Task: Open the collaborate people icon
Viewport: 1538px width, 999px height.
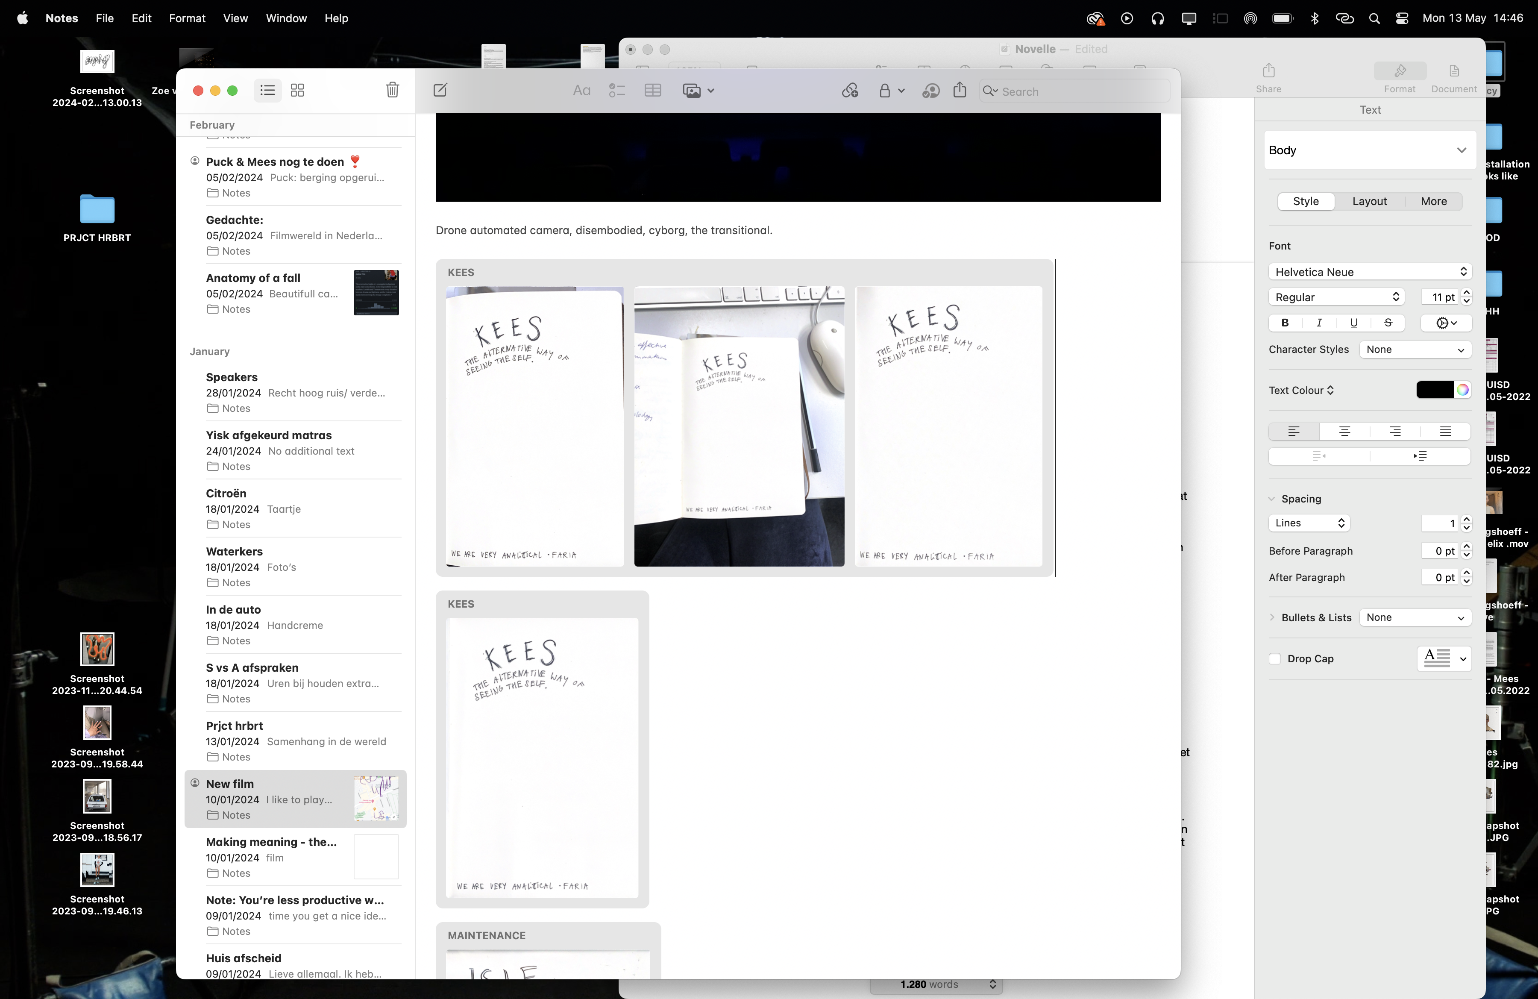Action: pyautogui.click(x=930, y=91)
